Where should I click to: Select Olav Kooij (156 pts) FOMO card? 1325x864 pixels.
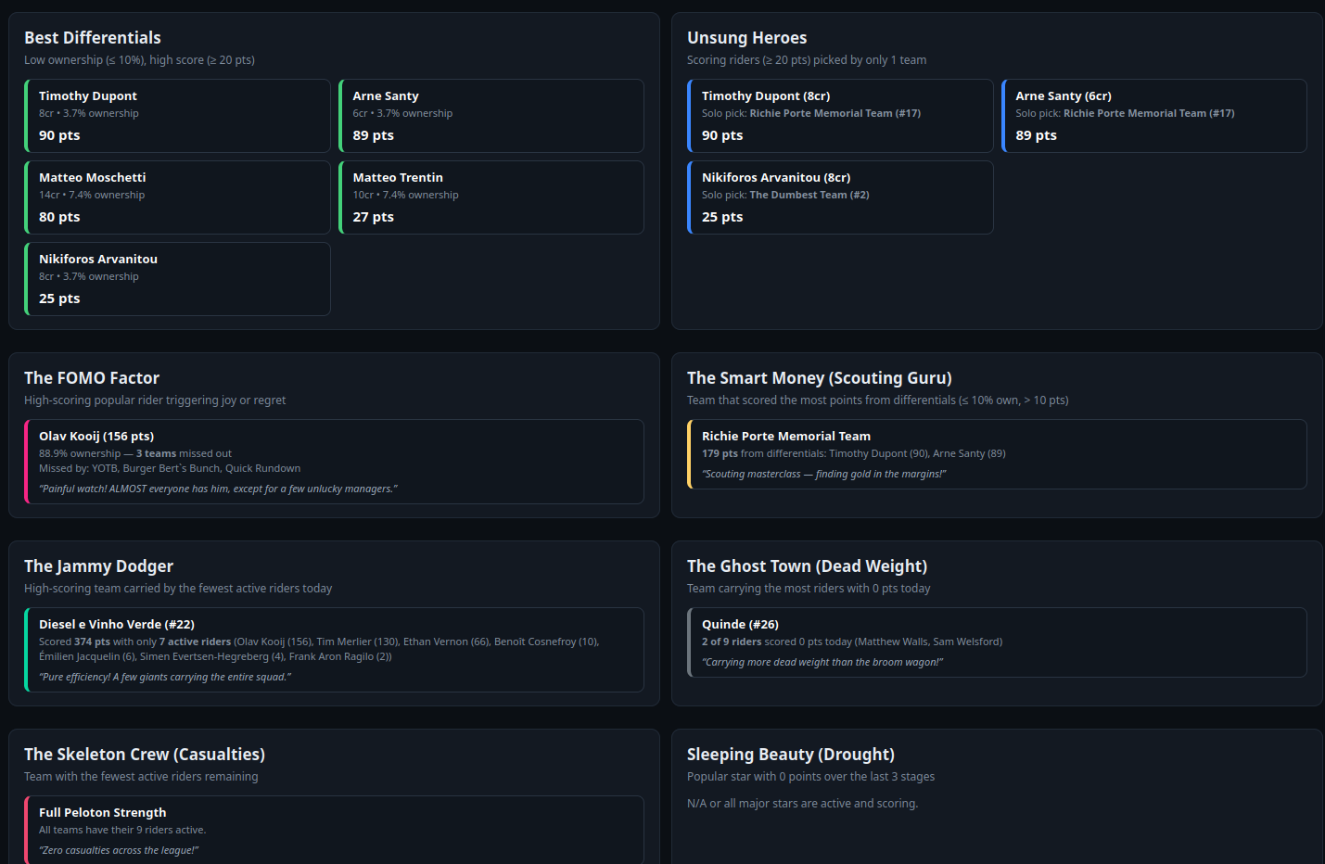(334, 462)
